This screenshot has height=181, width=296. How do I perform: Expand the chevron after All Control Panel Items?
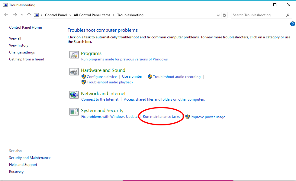(x=114, y=15)
